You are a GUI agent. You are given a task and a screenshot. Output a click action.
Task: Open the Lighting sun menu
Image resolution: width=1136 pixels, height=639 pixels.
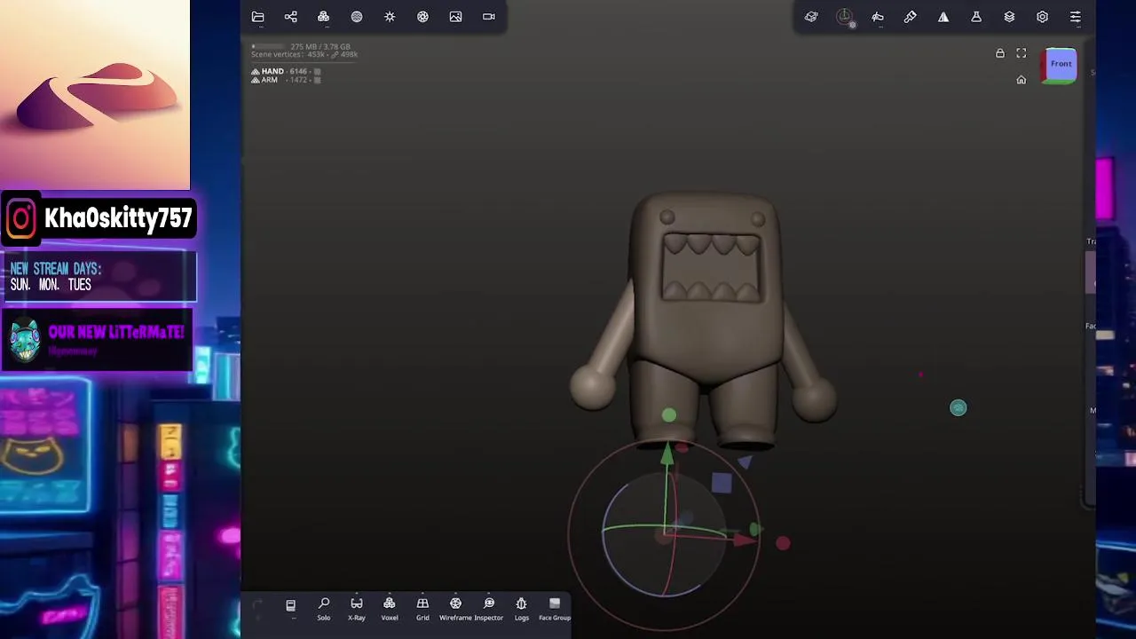tap(390, 17)
